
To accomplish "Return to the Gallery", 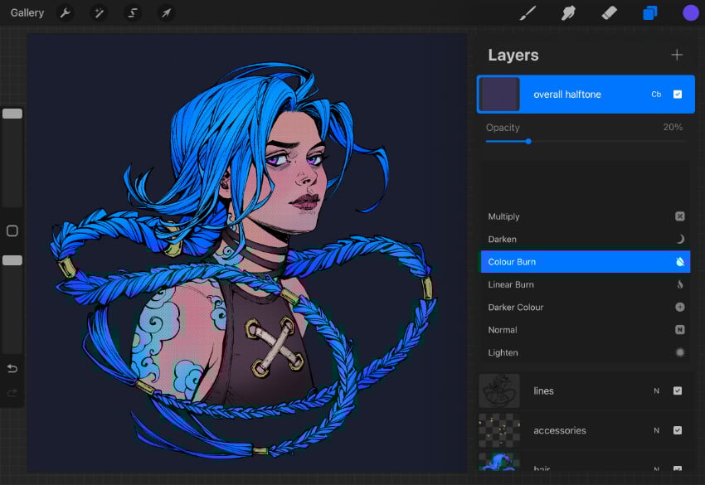I will [x=27, y=12].
